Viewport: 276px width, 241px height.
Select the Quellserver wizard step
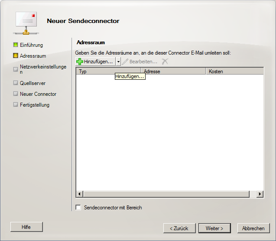[33, 83]
